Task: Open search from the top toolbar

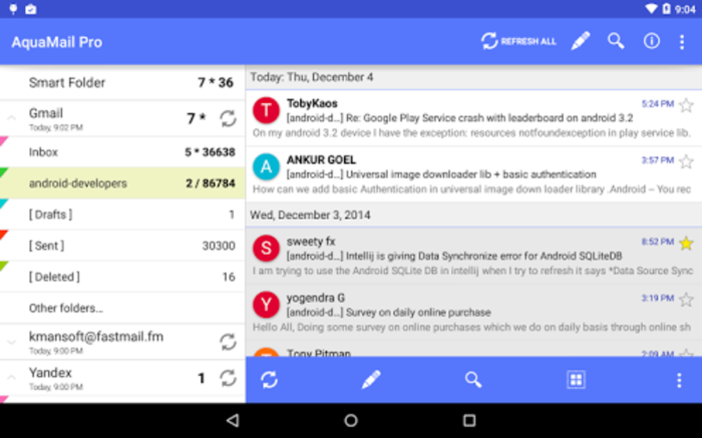Action: point(616,41)
